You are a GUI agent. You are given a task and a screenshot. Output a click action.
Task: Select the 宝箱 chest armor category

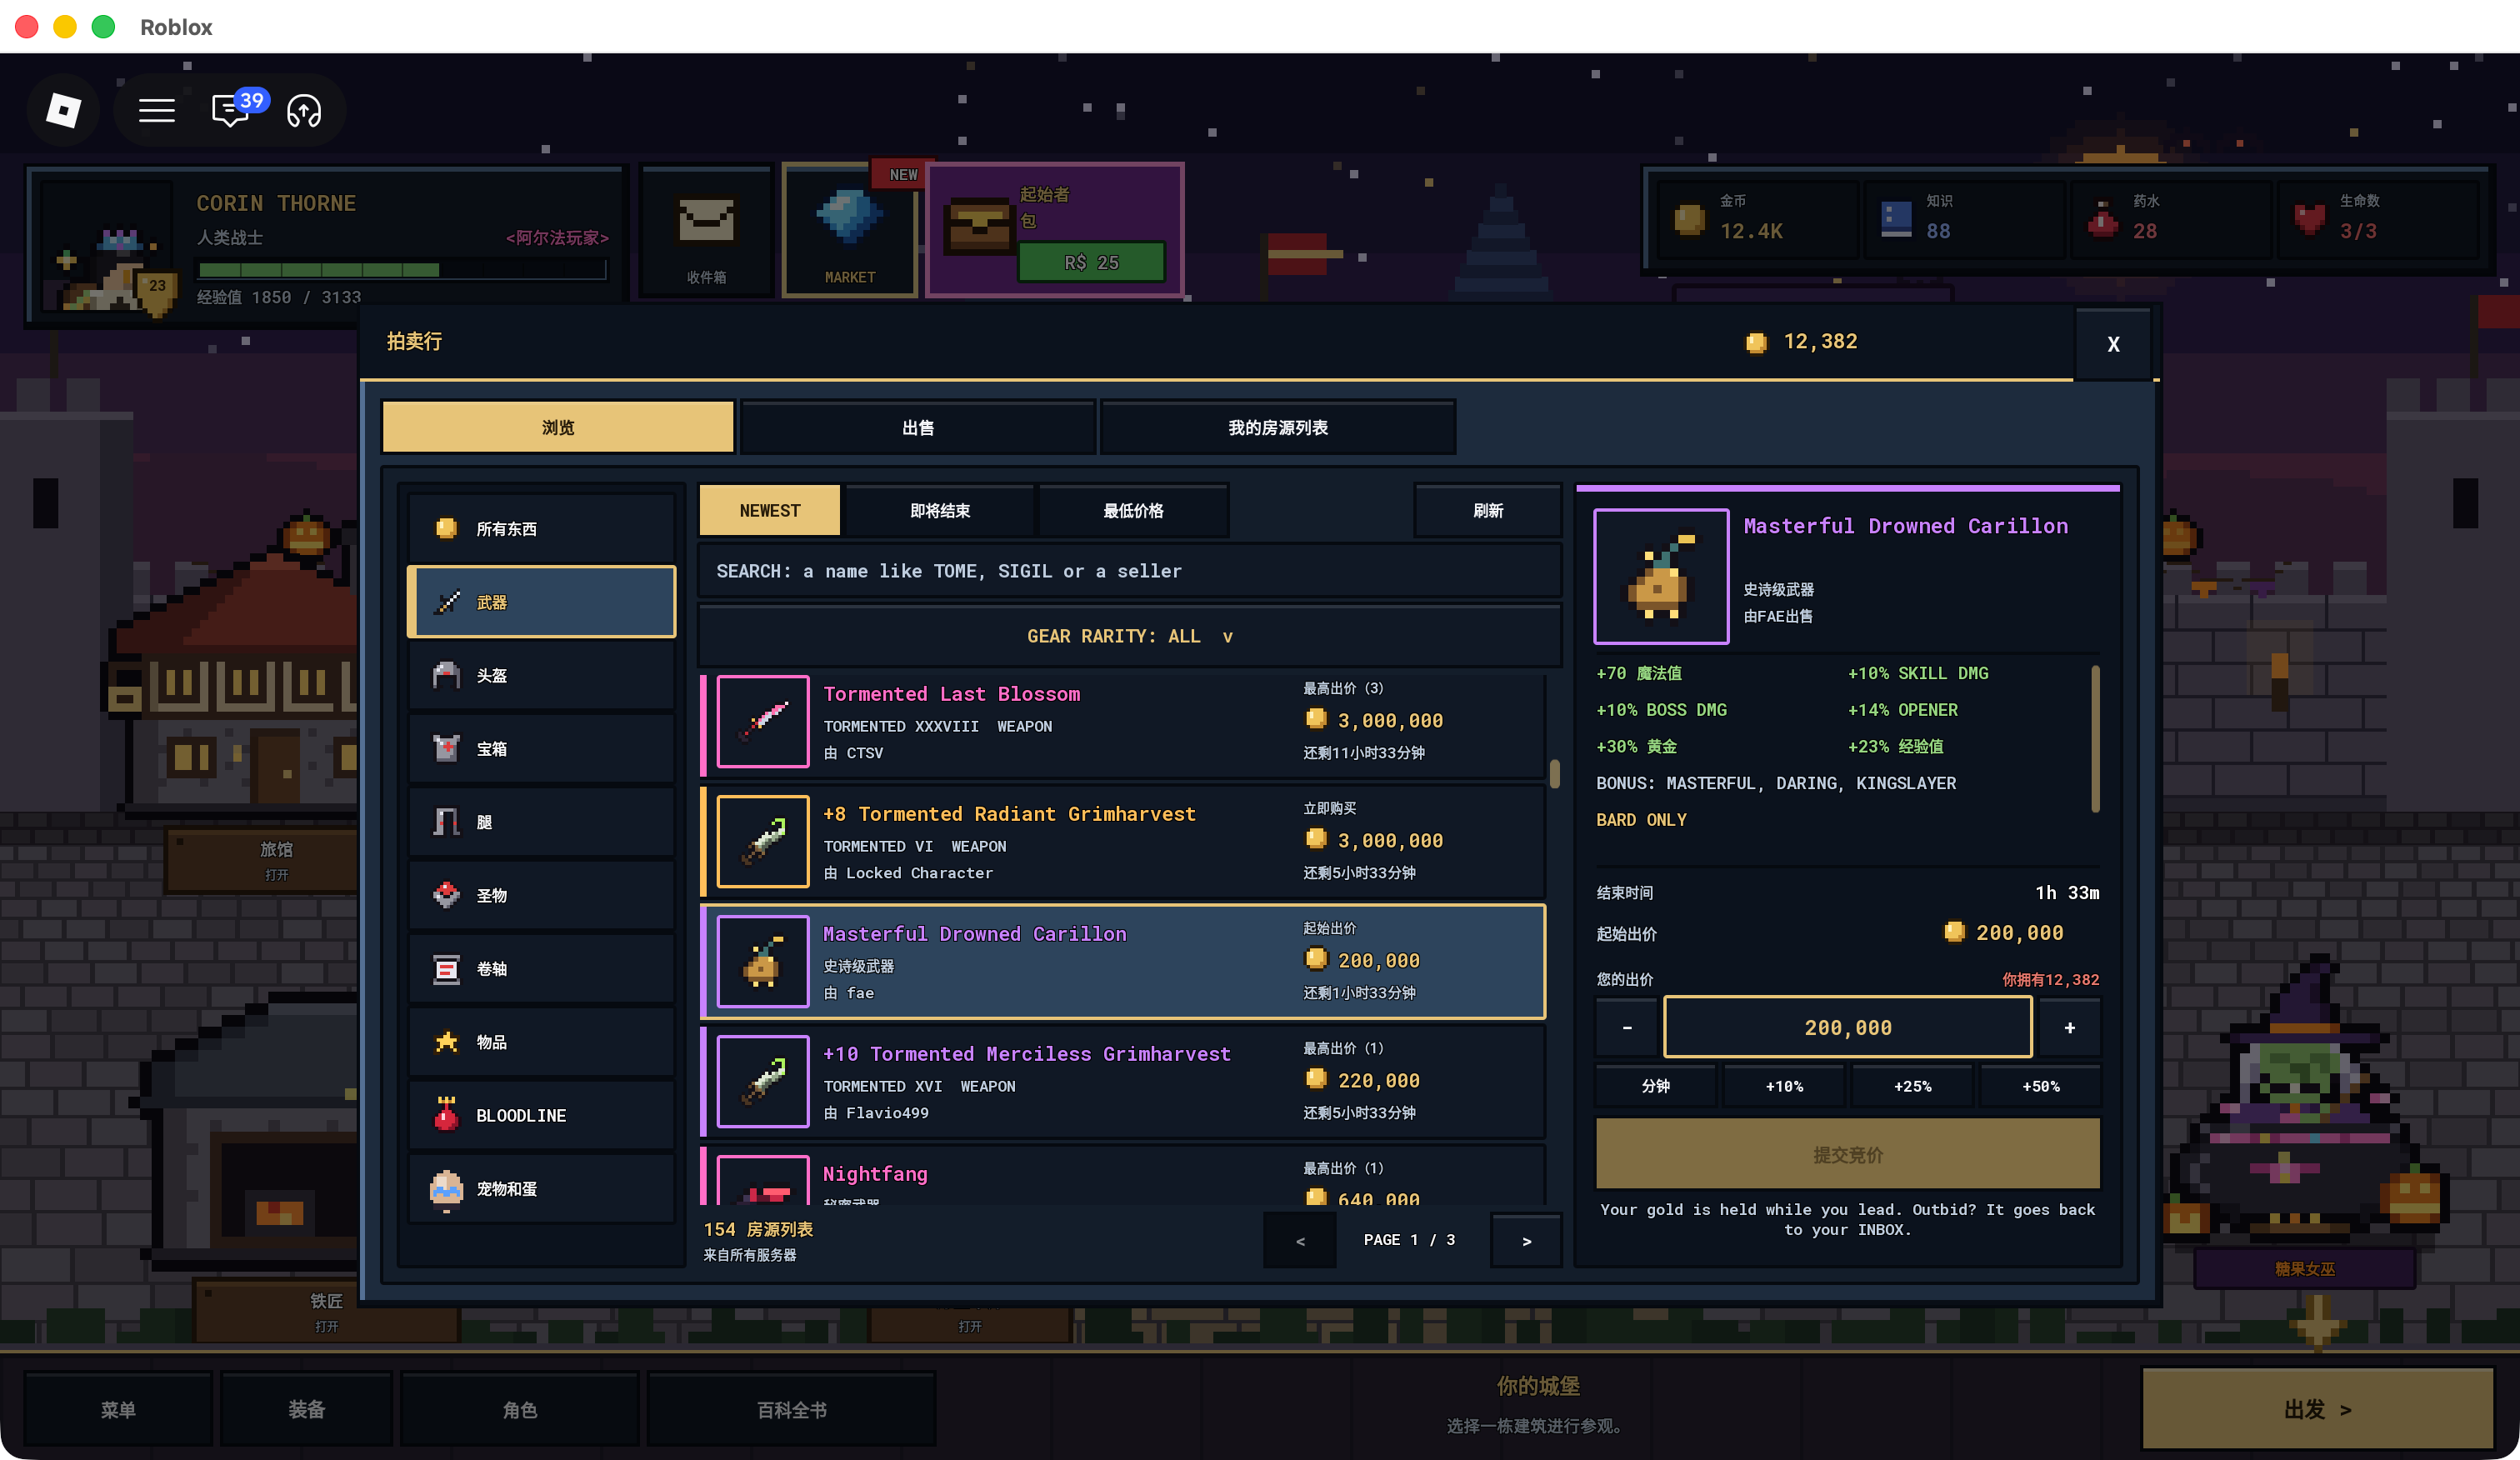(541, 748)
